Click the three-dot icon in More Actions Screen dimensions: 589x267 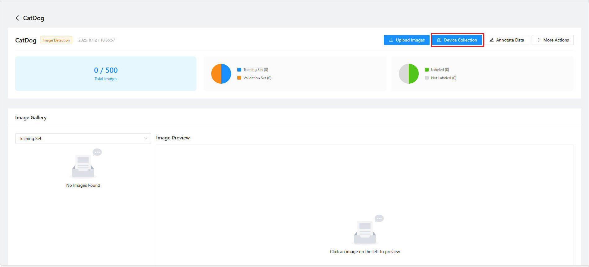[539, 40]
